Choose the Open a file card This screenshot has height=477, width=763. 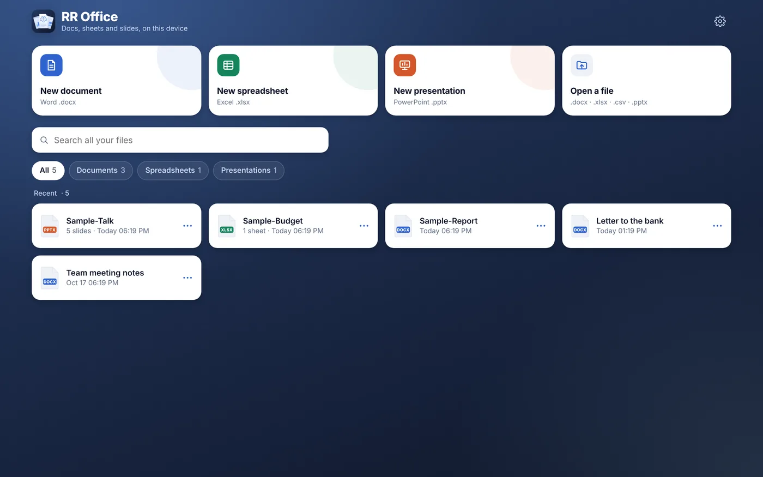[x=646, y=81]
